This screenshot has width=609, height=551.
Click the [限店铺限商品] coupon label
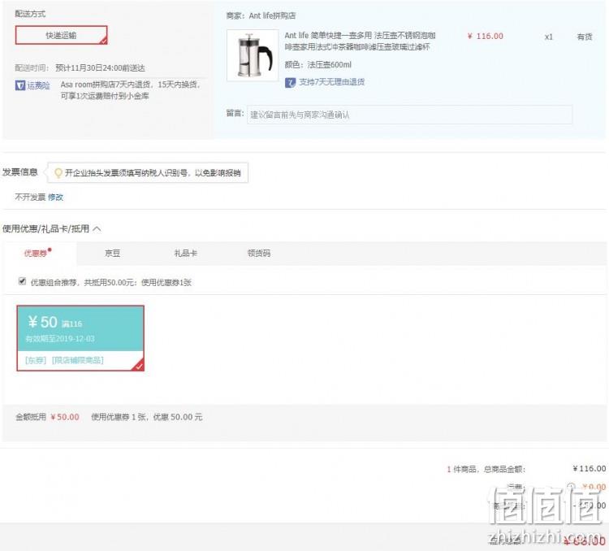pos(78,360)
